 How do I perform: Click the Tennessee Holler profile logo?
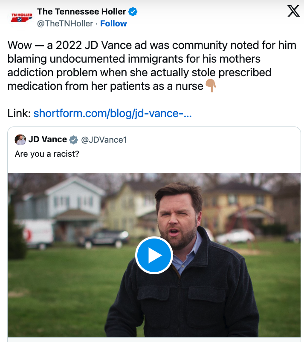(x=22, y=17)
